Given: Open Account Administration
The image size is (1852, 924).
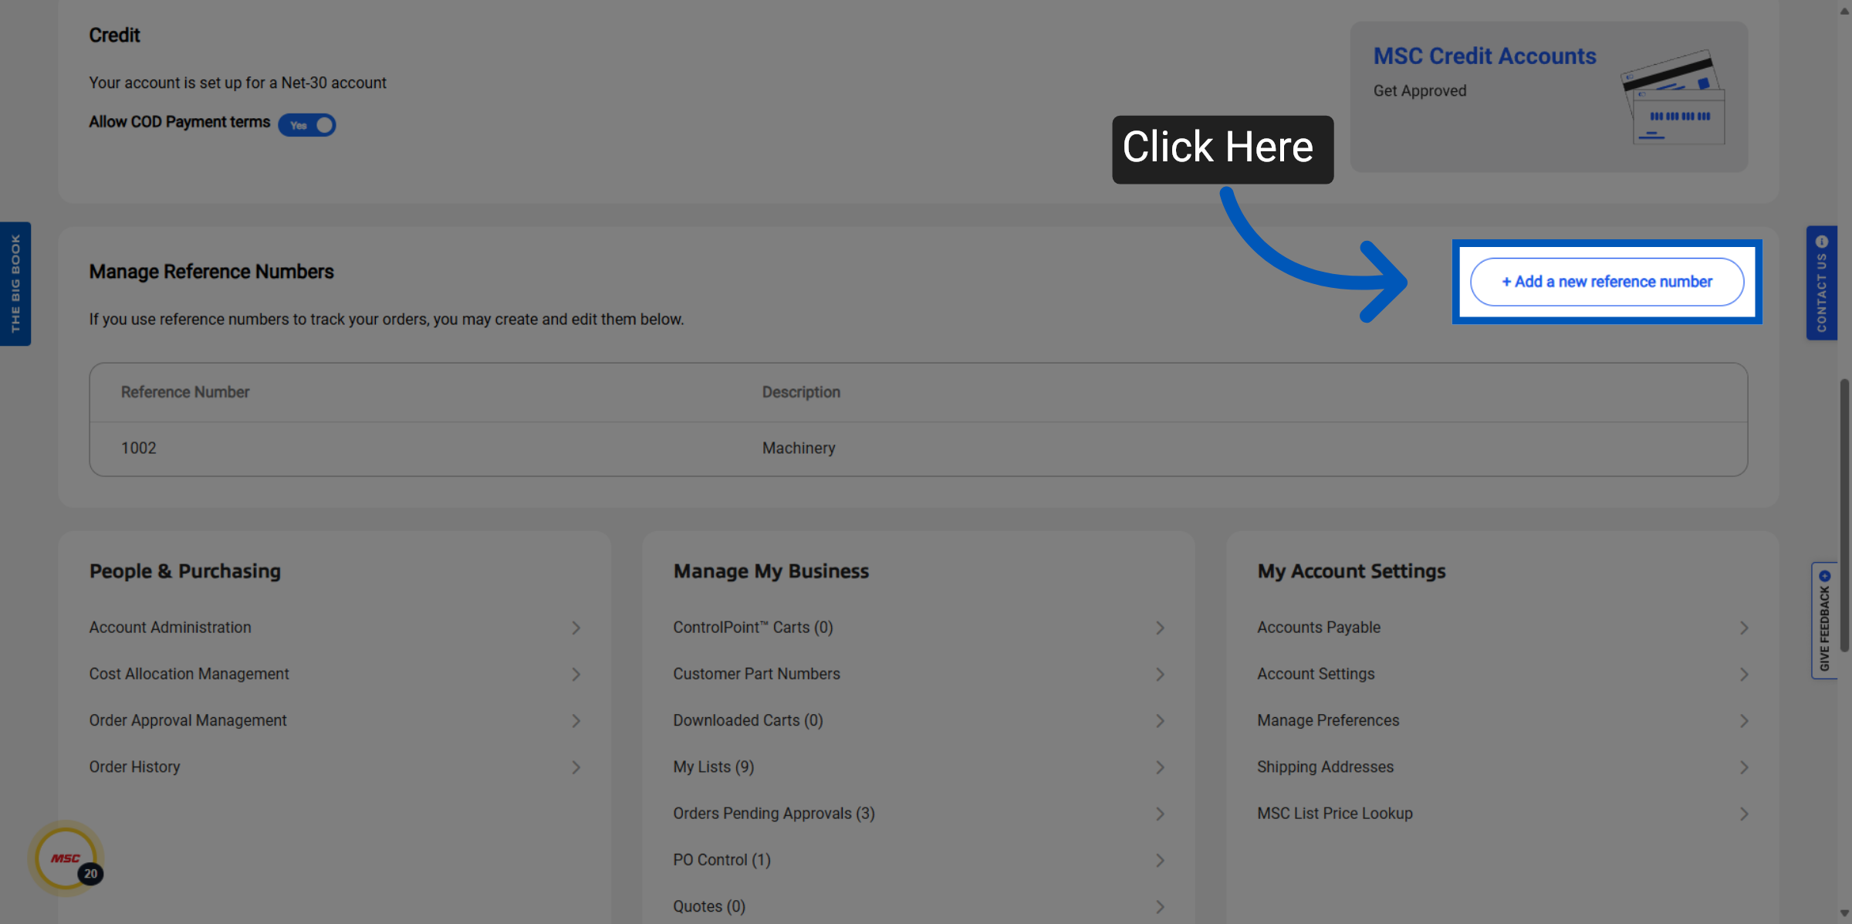Looking at the screenshot, I should (x=170, y=628).
